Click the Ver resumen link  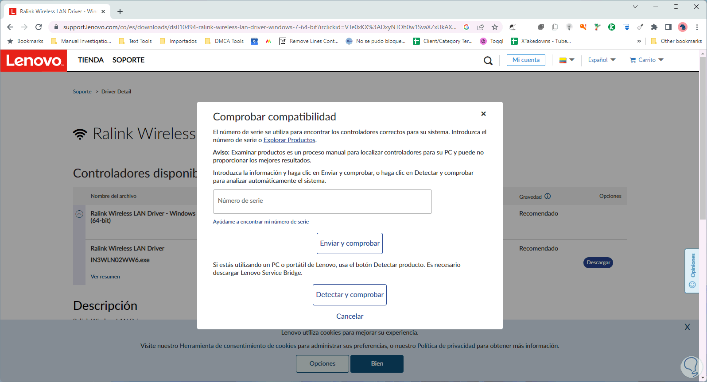coord(105,277)
